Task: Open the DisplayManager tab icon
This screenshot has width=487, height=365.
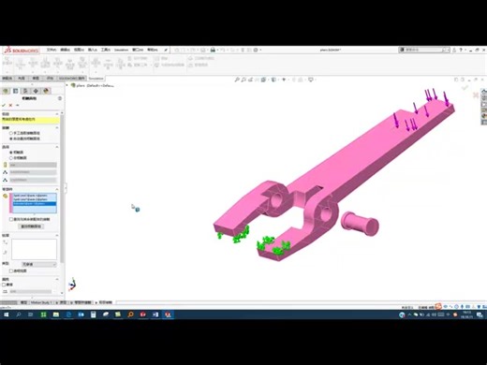Action: (46, 91)
